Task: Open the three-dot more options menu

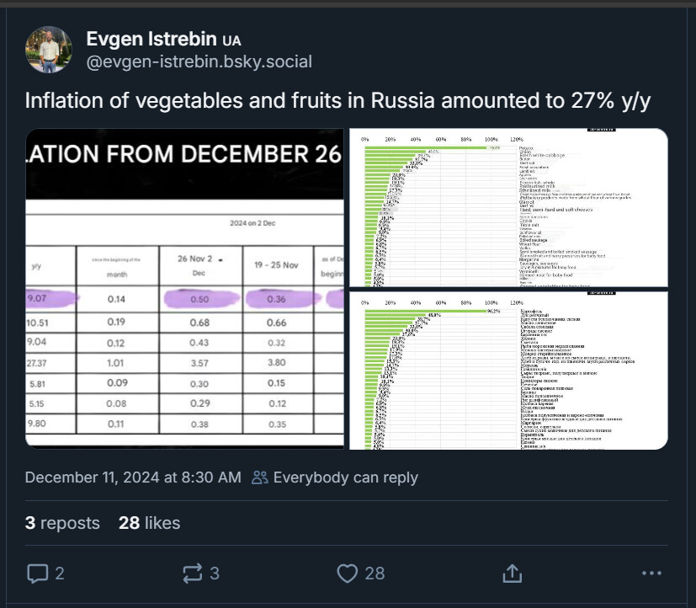Action: click(651, 573)
